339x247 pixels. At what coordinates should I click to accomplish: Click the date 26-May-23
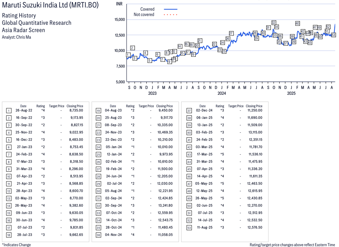[x=23, y=205]
